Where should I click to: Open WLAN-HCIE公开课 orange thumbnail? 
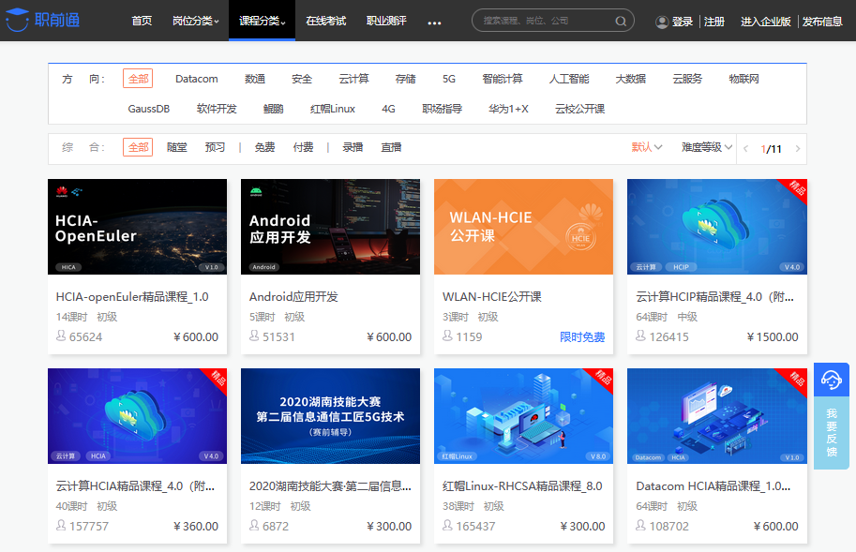523,227
